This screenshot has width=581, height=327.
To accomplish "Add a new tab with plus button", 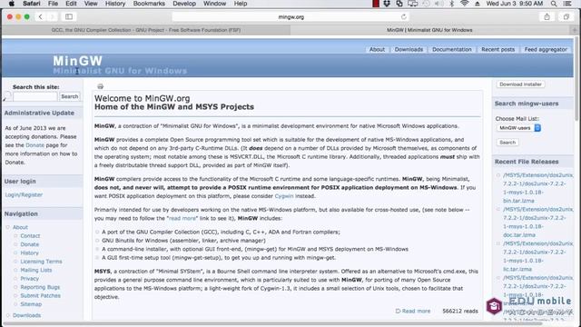I will click(575, 30).
